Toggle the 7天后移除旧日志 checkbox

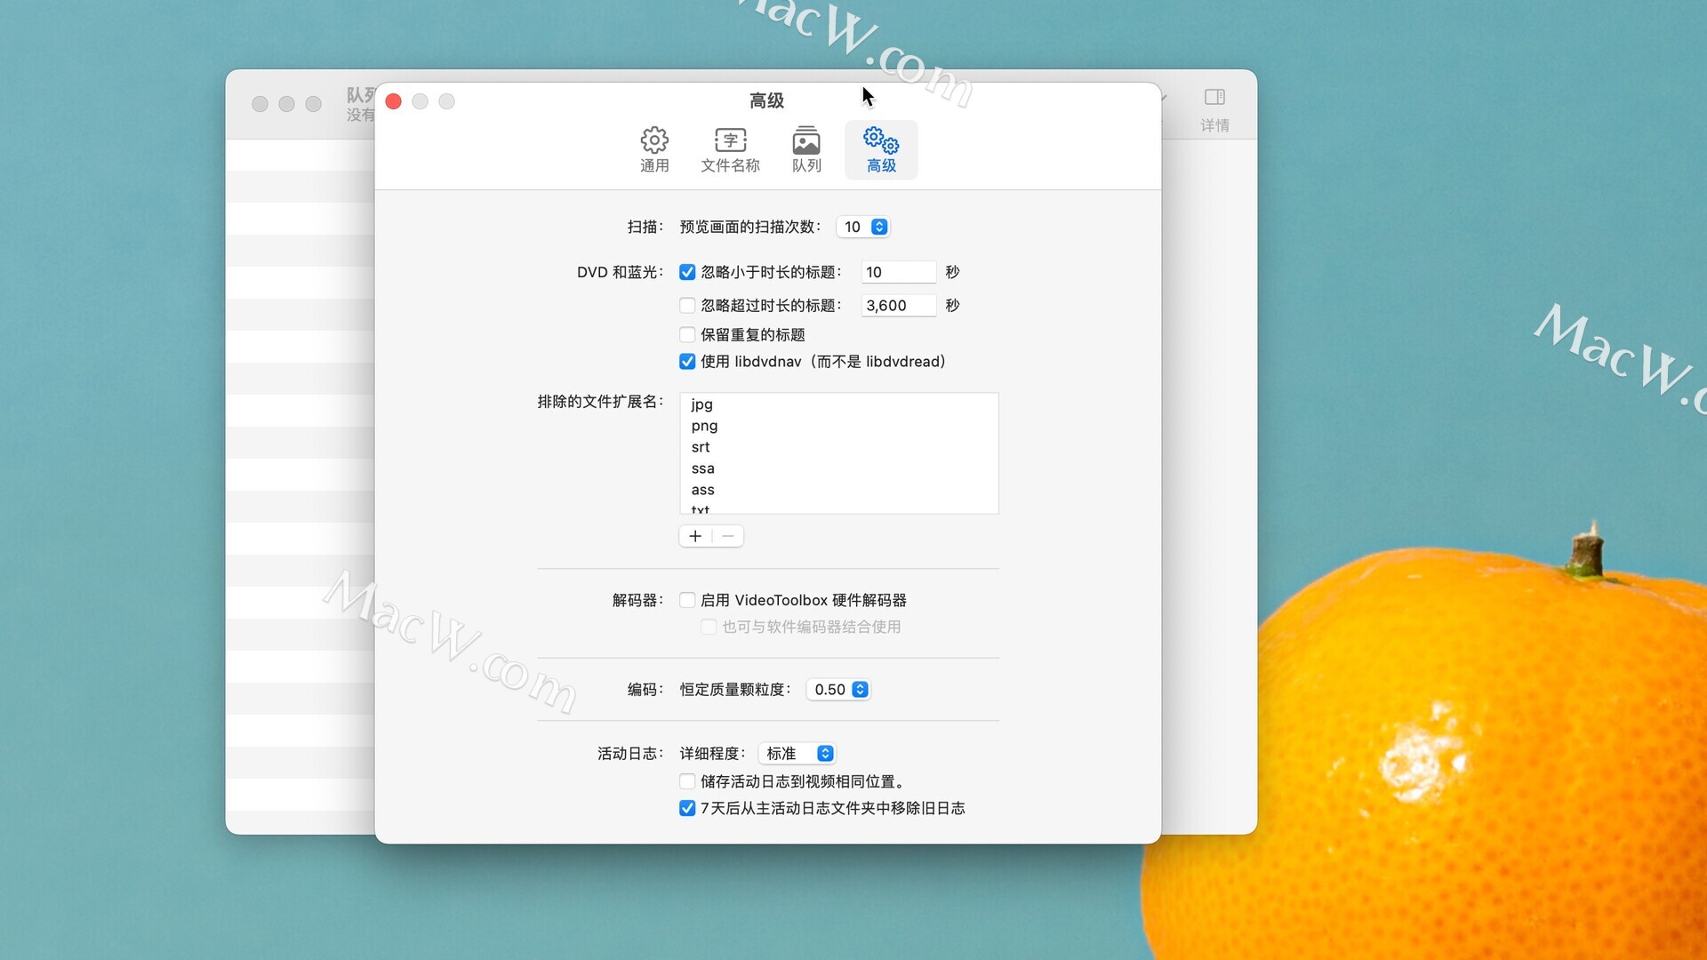(x=687, y=808)
